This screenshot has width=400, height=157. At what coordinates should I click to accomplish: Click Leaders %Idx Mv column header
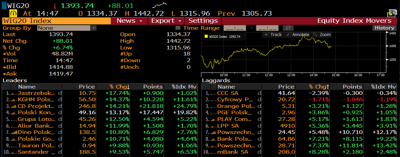[x=181, y=87]
